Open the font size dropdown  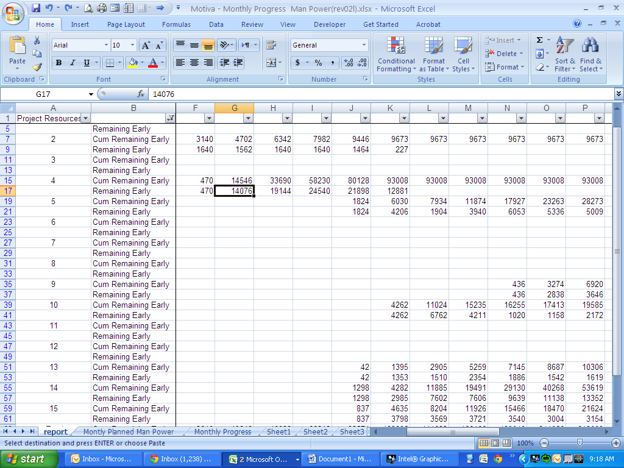click(132, 44)
